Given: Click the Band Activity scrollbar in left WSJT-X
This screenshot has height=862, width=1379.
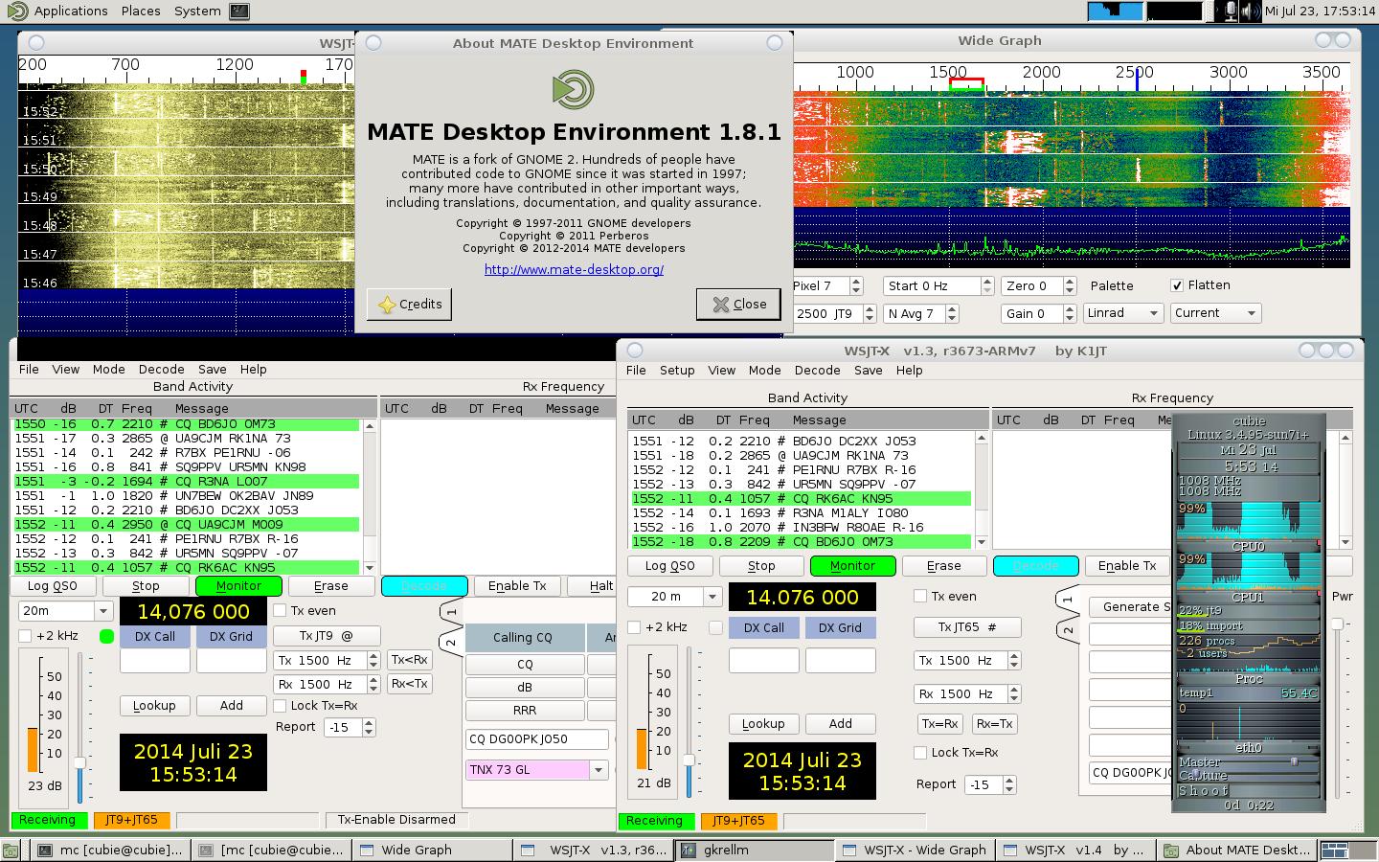Looking at the screenshot, I should click(369, 496).
